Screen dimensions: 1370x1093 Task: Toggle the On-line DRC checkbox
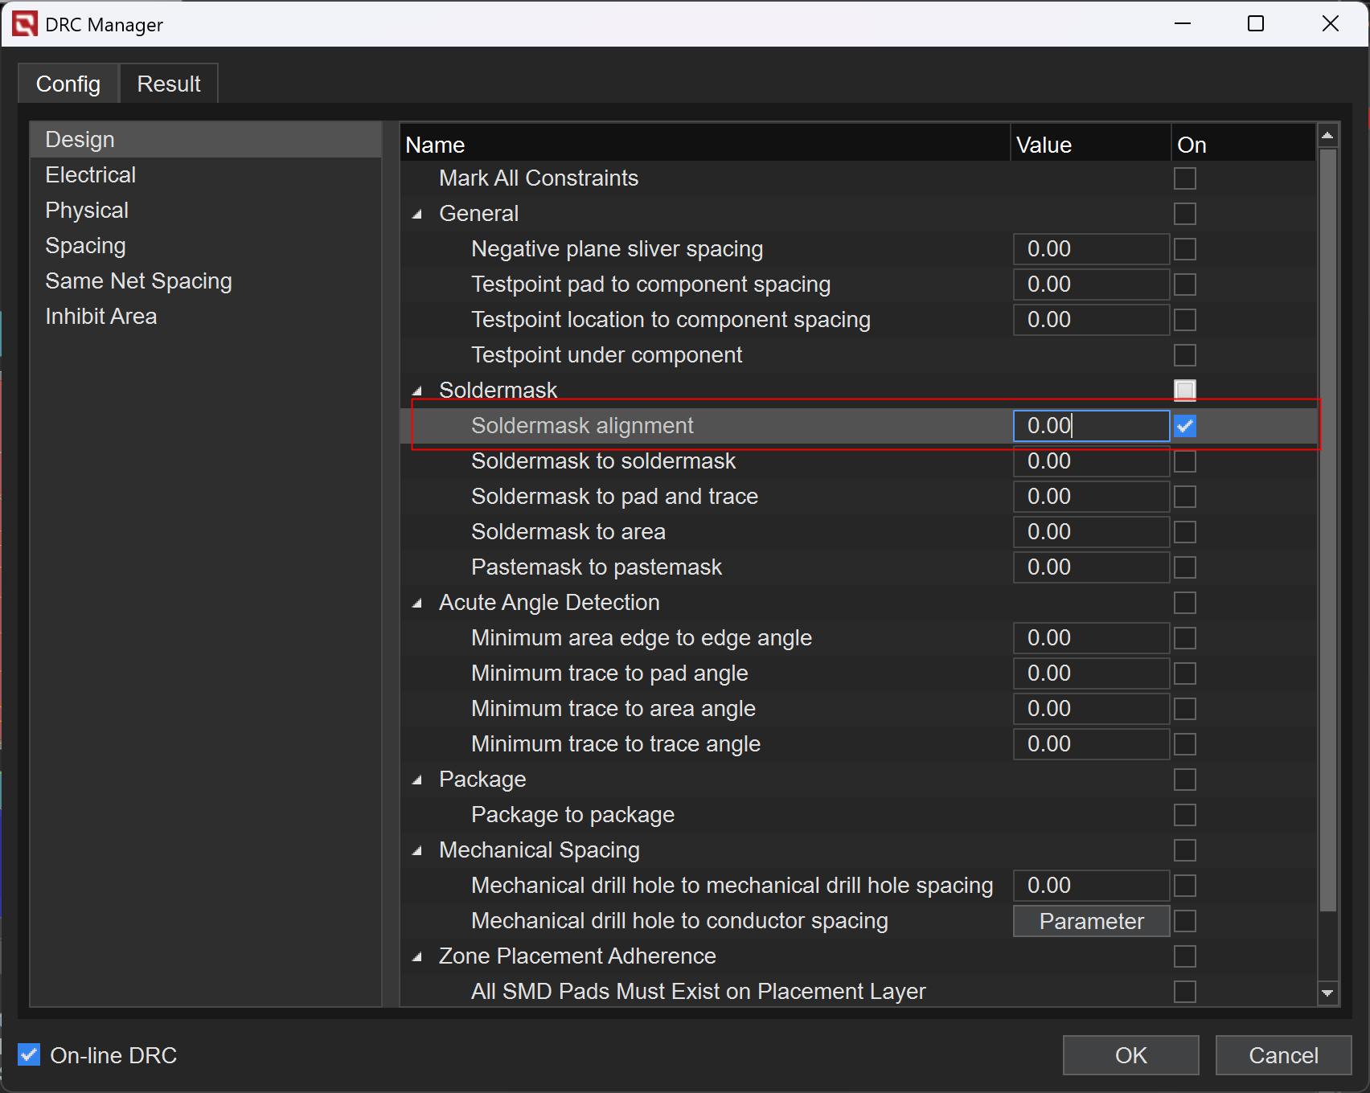point(30,1054)
